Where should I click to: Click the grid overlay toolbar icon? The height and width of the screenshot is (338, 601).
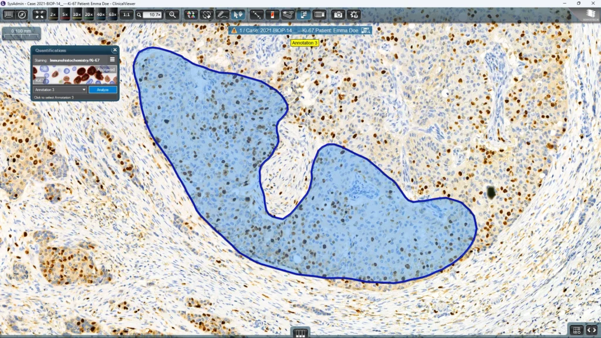pyautogui.click(x=319, y=15)
